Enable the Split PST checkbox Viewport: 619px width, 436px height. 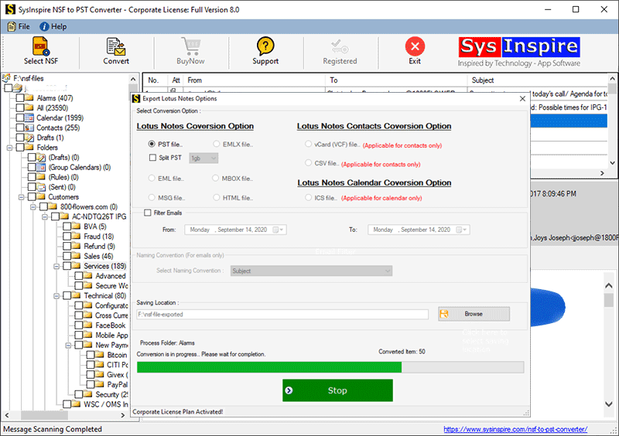[x=152, y=158]
